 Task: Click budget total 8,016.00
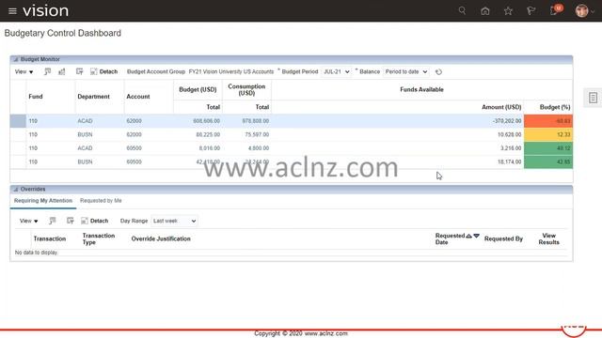click(x=209, y=148)
